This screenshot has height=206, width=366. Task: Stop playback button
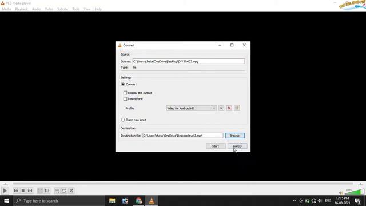[x=23, y=191]
